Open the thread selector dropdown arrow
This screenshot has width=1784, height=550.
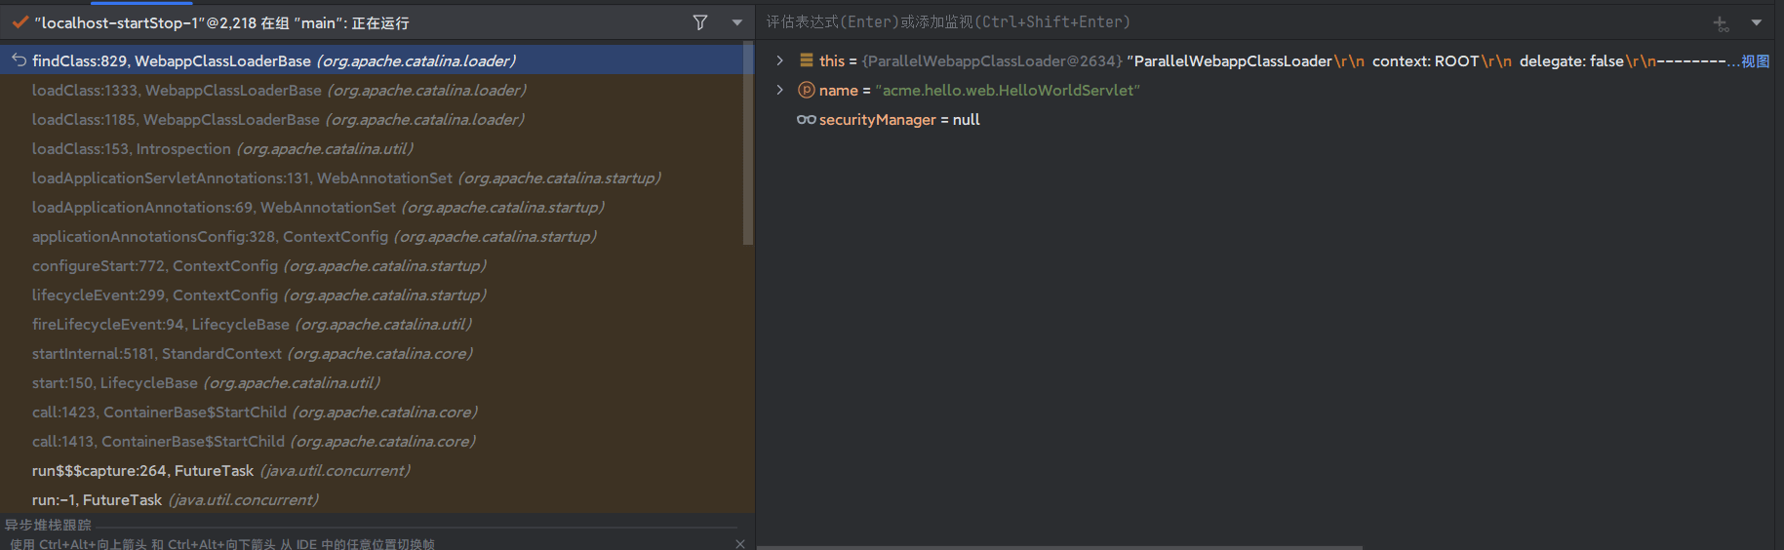coord(736,22)
